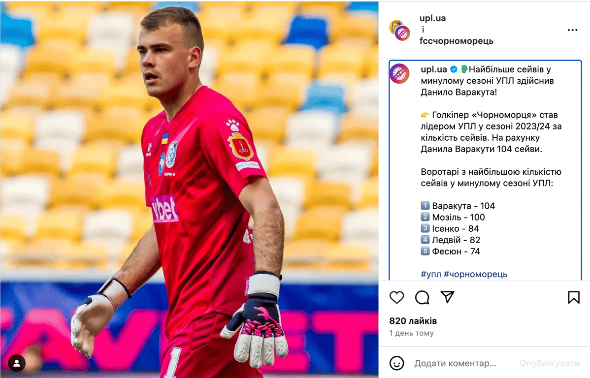This screenshot has width=590, height=378.
Task: Click the 1 день тому timestamp
Action: [412, 333]
